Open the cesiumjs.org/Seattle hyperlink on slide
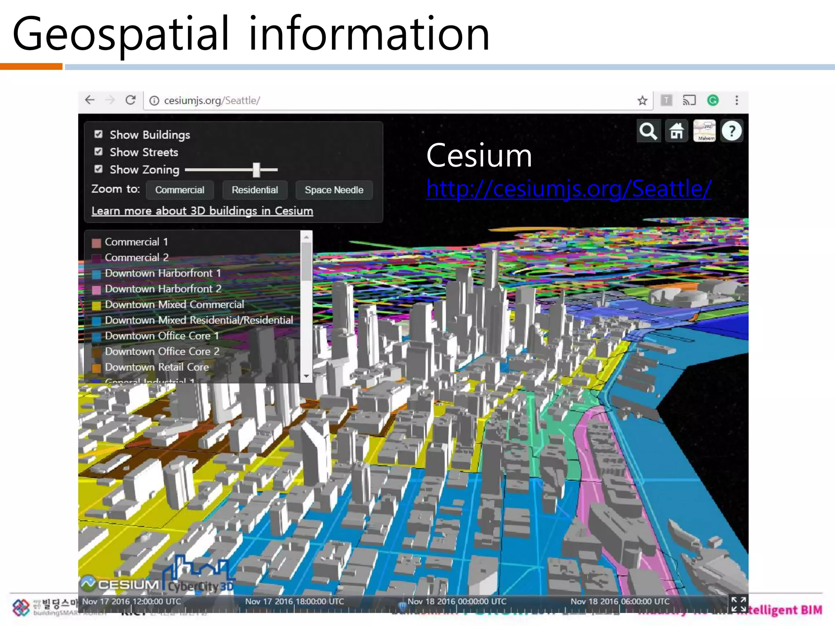Image resolution: width=835 pixels, height=626 pixels. (569, 189)
